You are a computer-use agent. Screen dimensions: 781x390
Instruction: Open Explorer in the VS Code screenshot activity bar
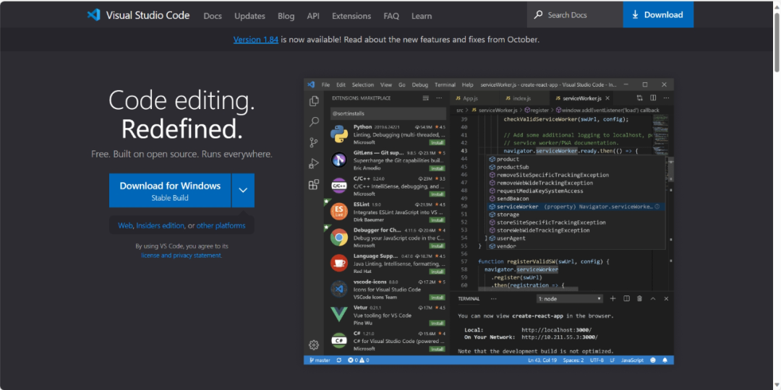click(x=314, y=101)
